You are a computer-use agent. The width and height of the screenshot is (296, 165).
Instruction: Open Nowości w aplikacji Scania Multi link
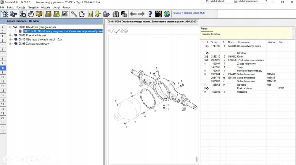[188, 13]
